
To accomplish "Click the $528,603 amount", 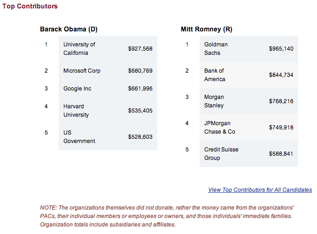I will (140, 136).
